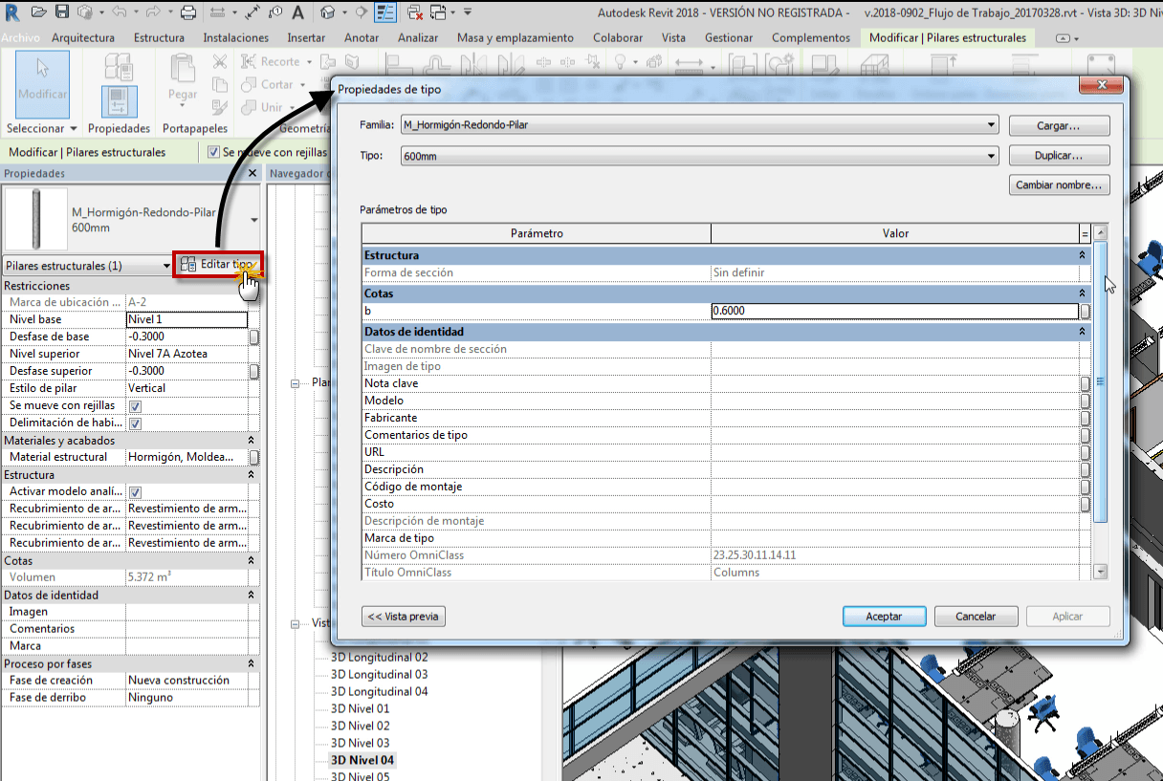
Task: Click the small button beside Desfase de base value
Action: tap(253, 336)
